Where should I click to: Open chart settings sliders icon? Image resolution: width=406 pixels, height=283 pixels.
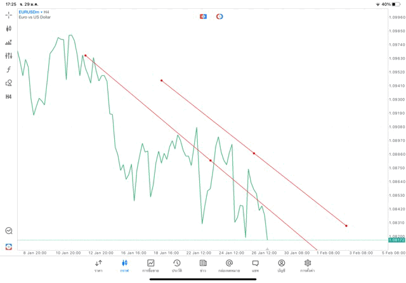pyautogui.click(x=8, y=56)
